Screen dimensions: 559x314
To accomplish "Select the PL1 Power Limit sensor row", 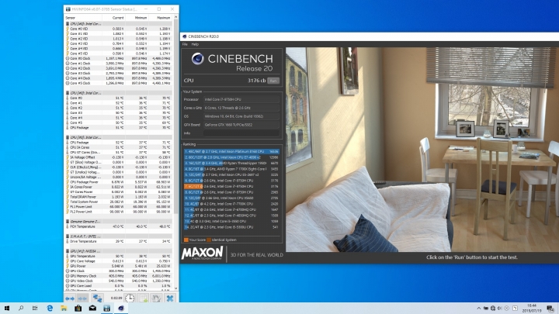I will coord(118,206).
